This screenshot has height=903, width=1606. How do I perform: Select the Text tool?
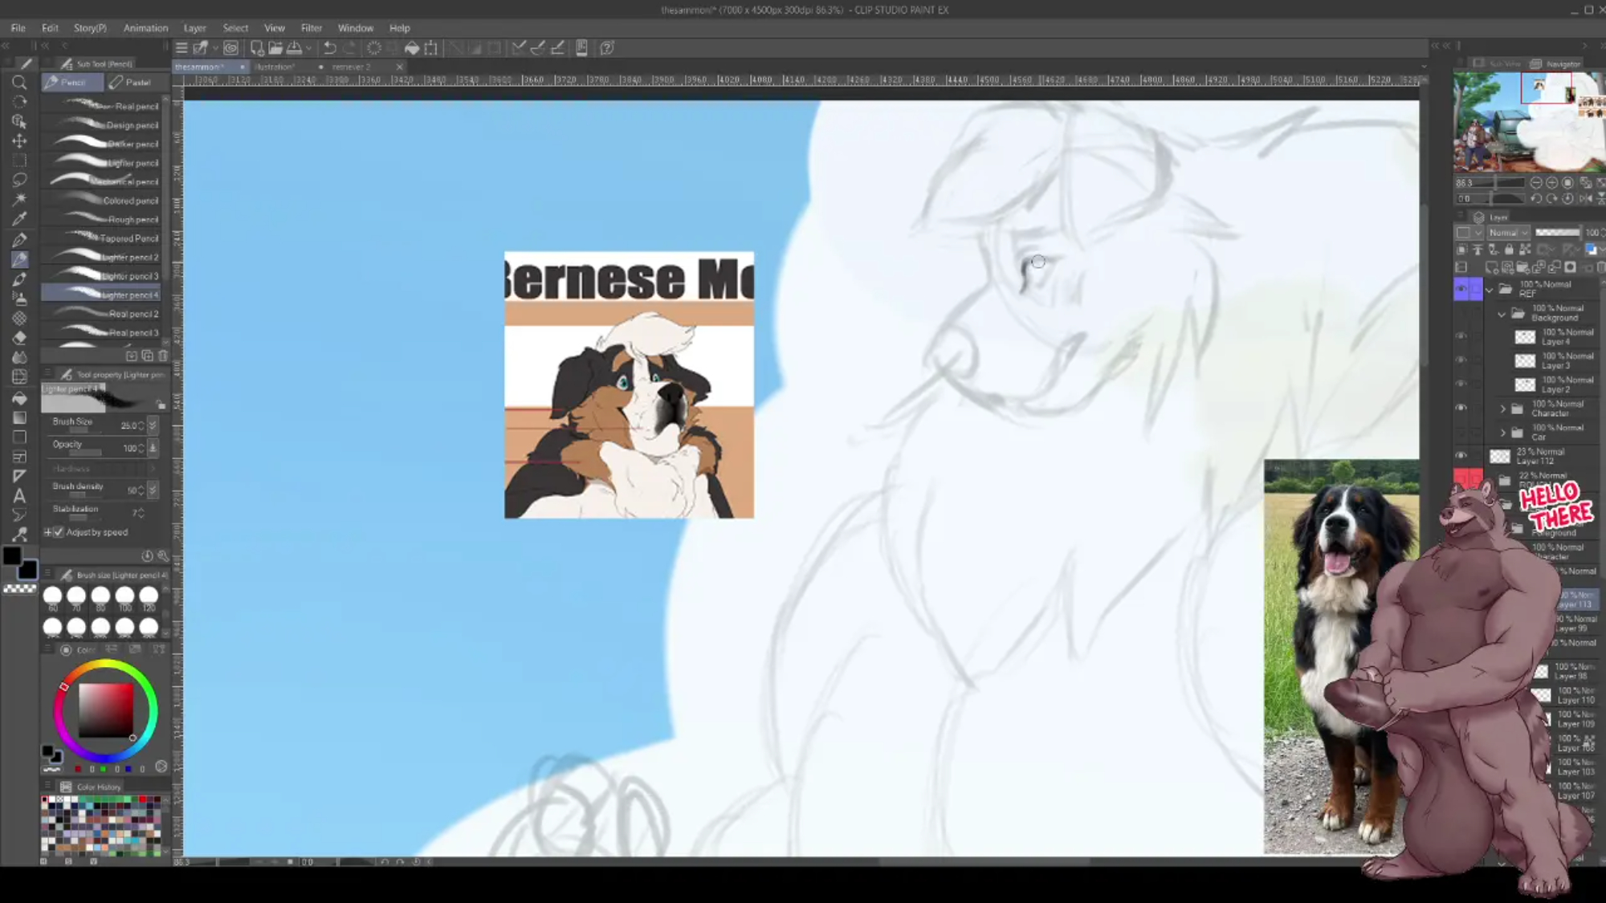(19, 495)
